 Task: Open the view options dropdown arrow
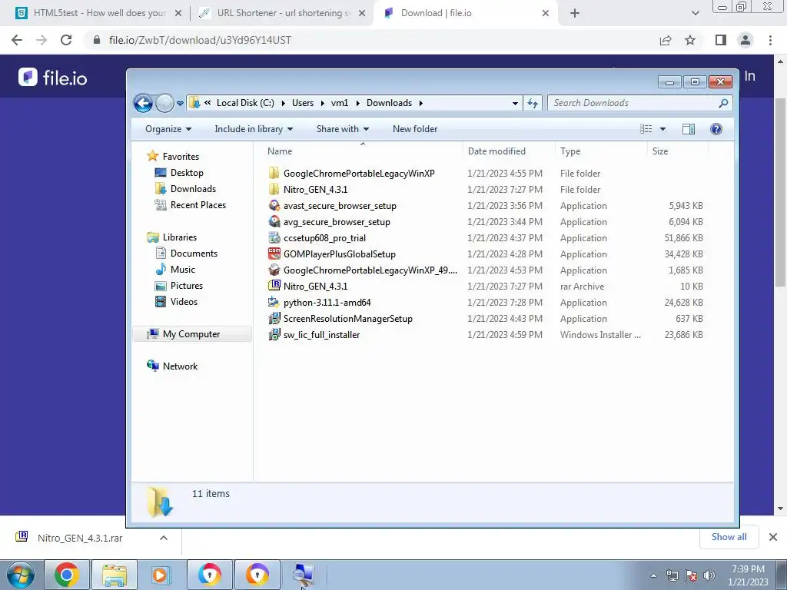pos(662,129)
